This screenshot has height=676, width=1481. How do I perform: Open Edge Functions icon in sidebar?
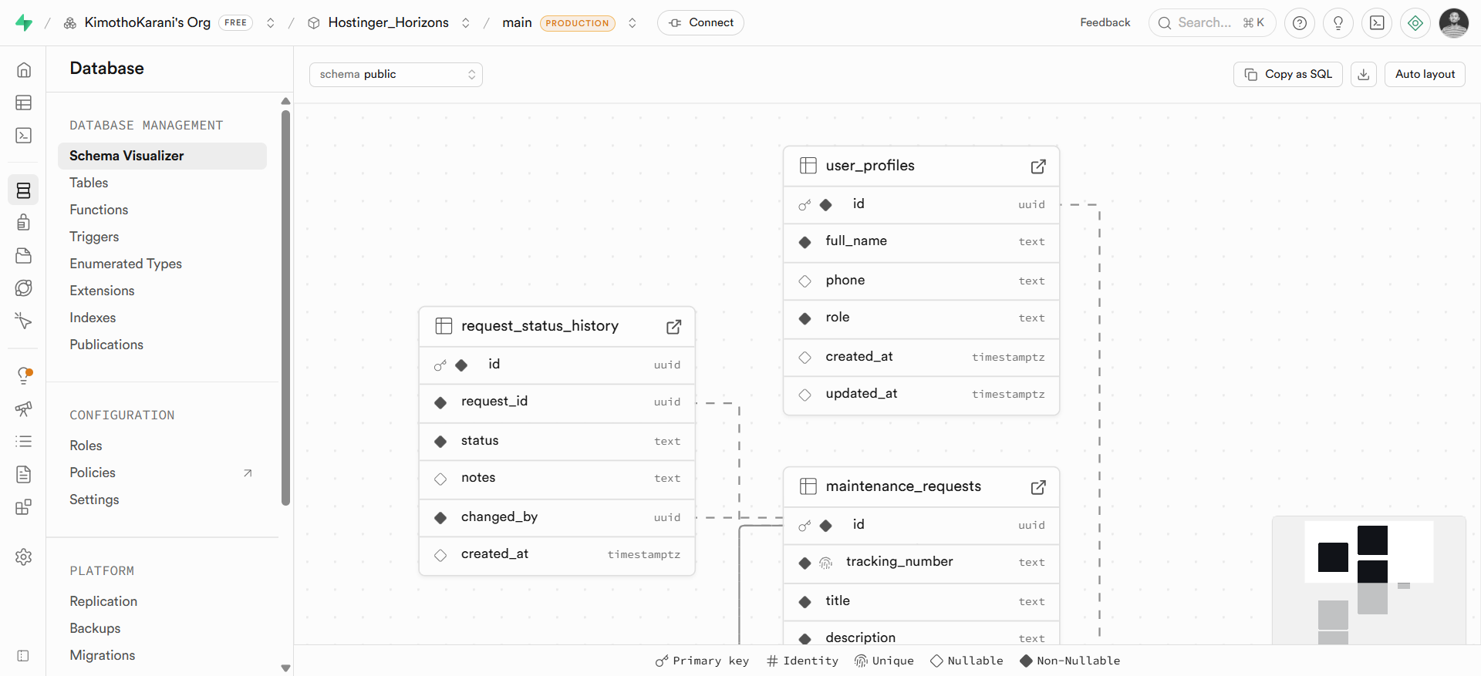[x=24, y=288]
